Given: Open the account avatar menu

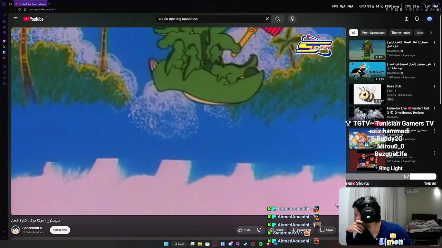Looking at the screenshot, I should click(430, 19).
